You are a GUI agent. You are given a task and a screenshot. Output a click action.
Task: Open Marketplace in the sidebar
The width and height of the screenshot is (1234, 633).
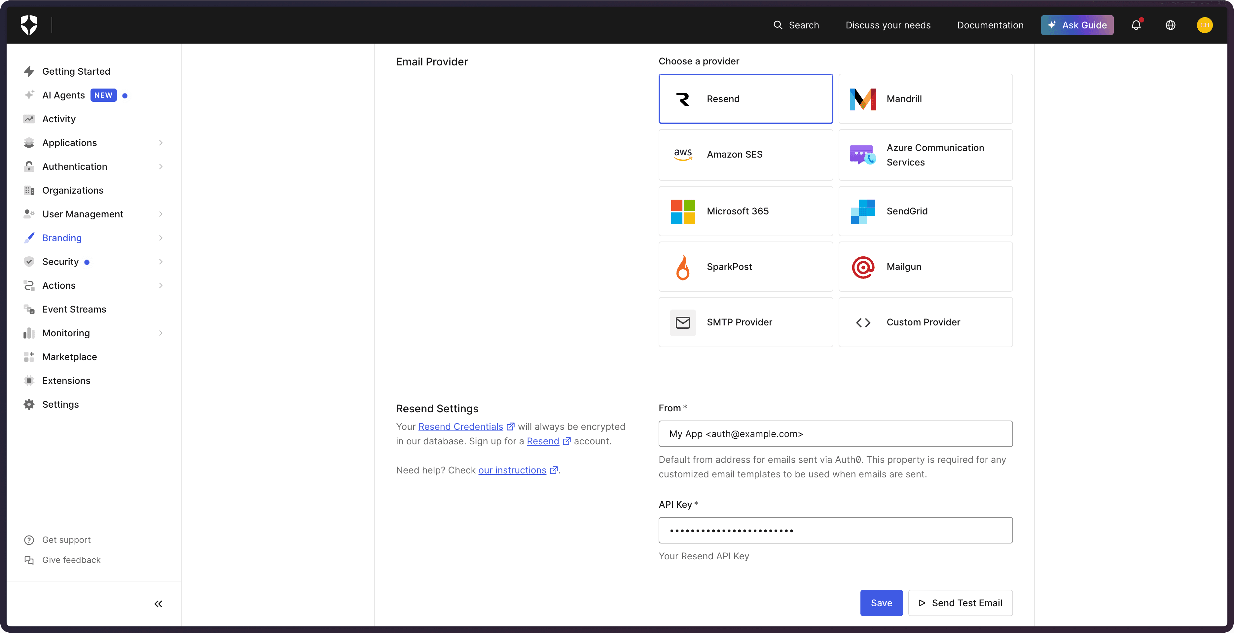coord(69,356)
